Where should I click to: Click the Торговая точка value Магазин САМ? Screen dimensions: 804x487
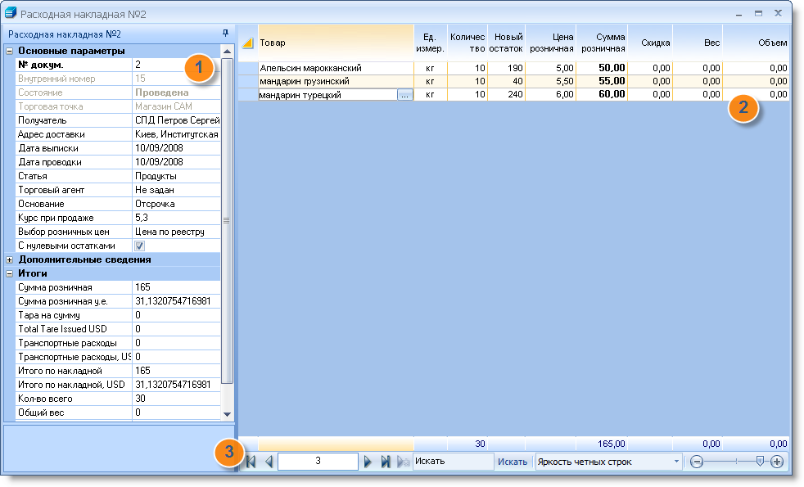(176, 106)
